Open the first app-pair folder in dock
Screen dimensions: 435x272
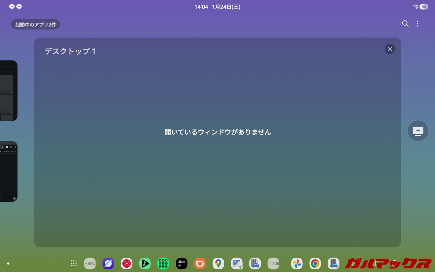pos(90,263)
